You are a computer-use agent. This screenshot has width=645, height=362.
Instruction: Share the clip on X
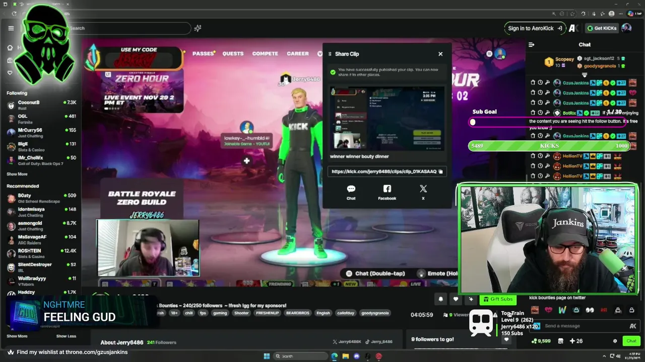point(423,192)
